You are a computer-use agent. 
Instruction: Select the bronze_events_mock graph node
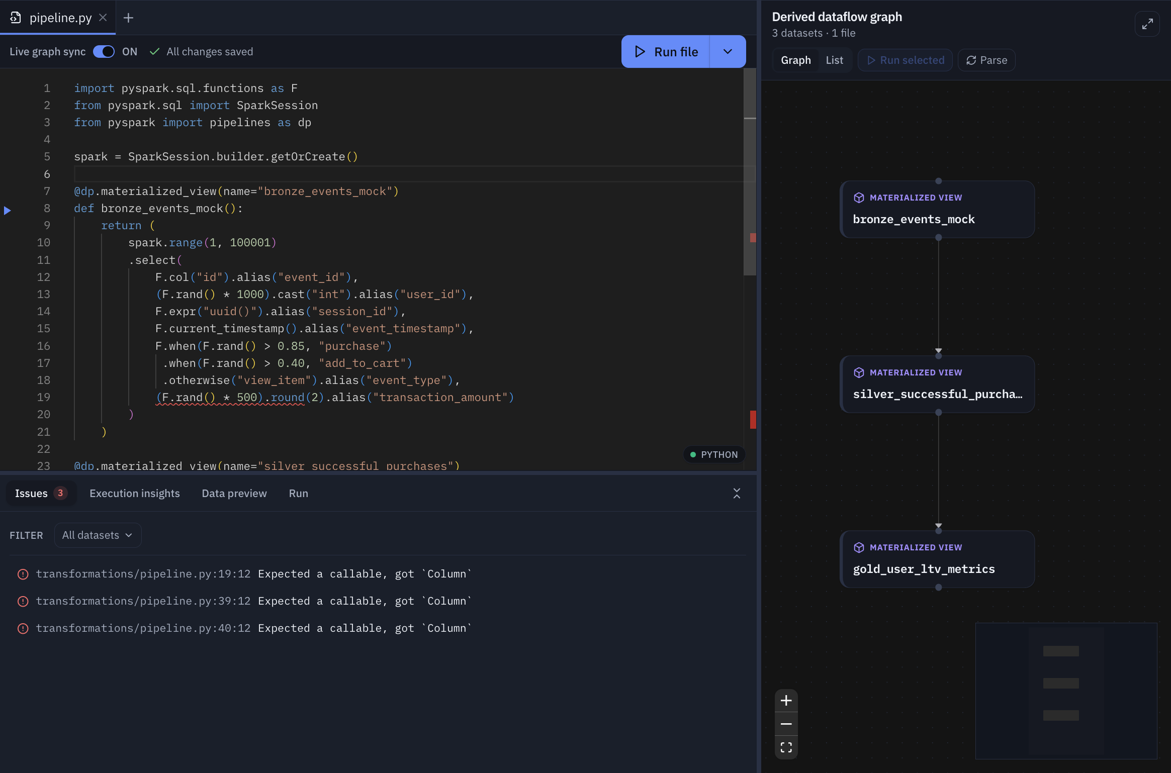(938, 209)
